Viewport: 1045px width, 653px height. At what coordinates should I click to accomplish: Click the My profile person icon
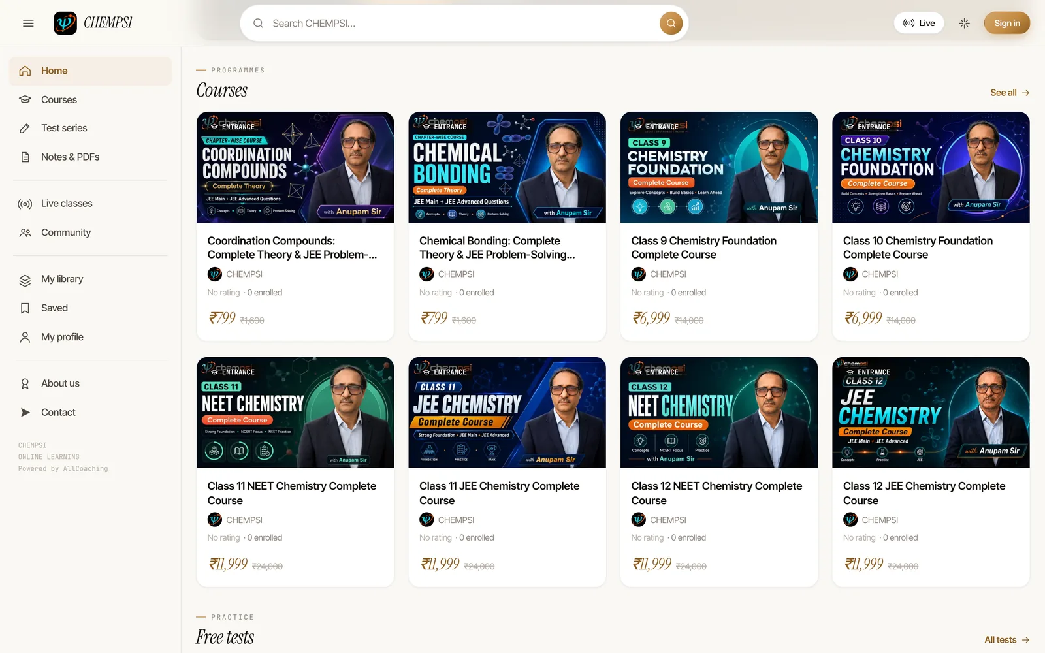(25, 338)
